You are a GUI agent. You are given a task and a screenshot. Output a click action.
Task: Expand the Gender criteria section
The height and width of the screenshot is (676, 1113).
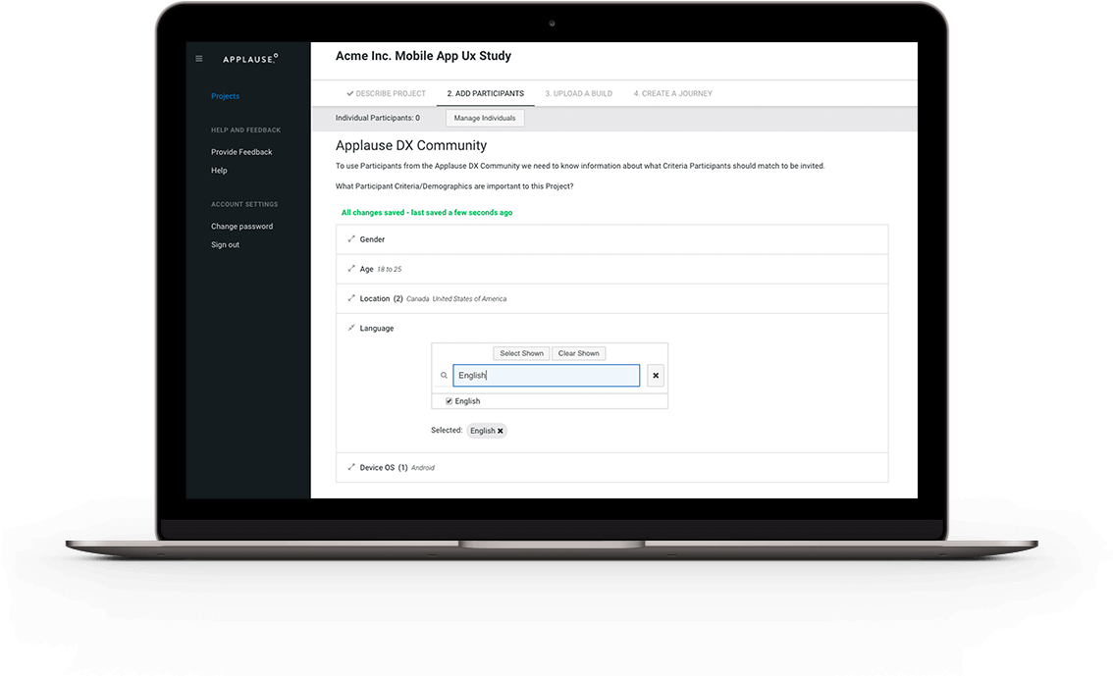click(351, 239)
